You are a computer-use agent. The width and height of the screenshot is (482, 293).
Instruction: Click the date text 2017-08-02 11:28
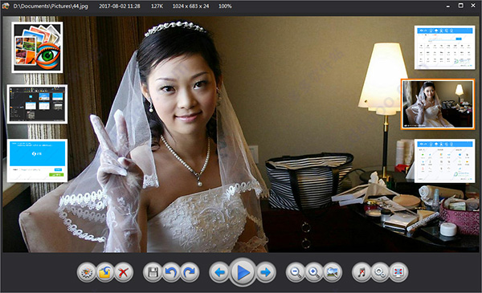tap(120, 6)
